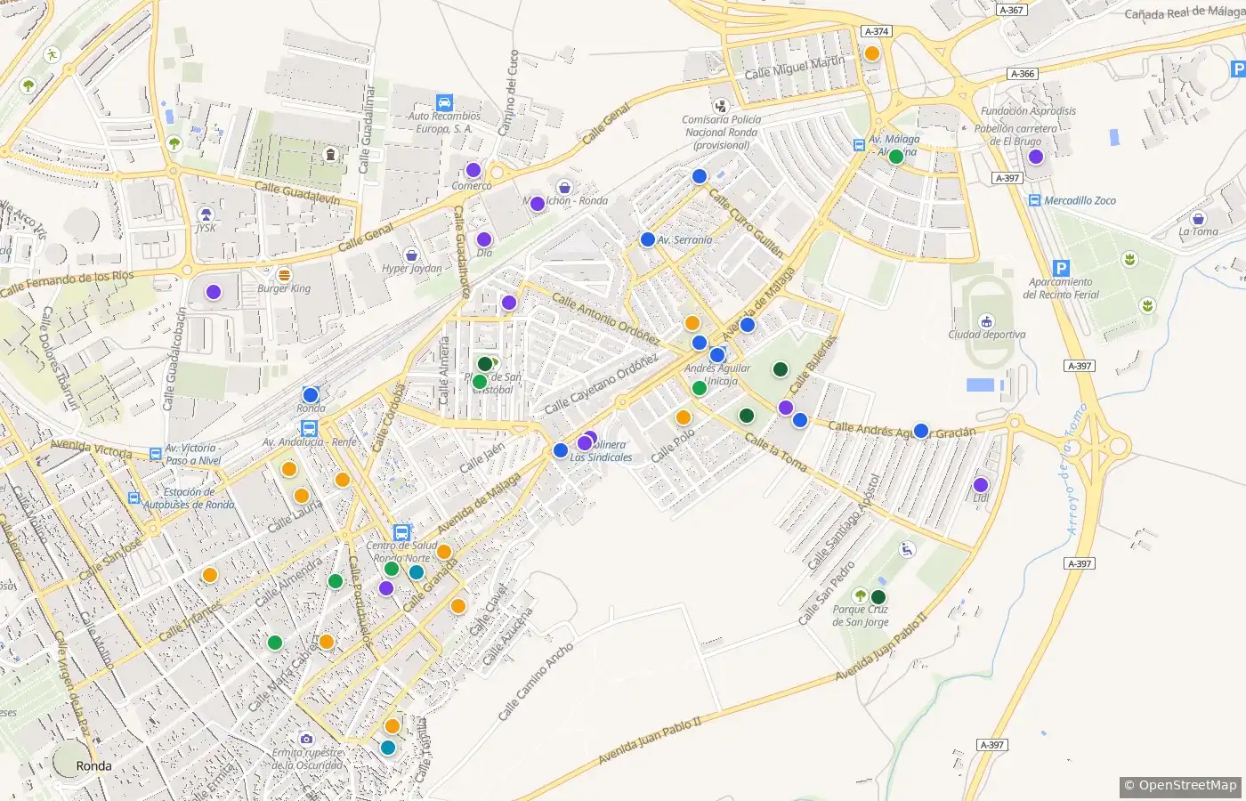Select the Ermita rupestre camera icon
This screenshot has height=801, width=1246.
[306, 739]
